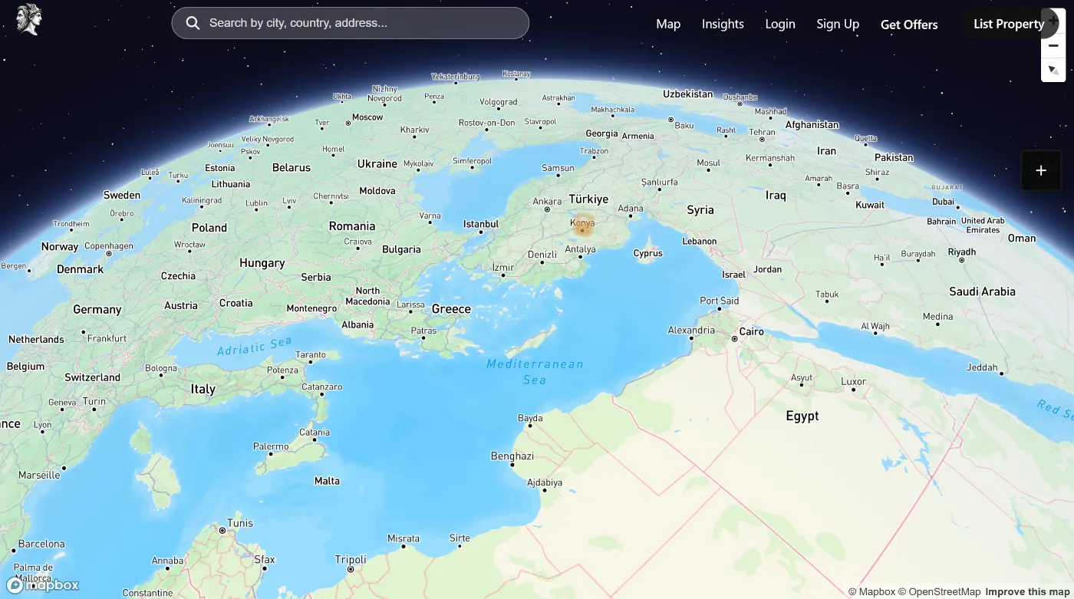This screenshot has width=1074, height=599.
Task: Click the Marseille city label
Action: click(39, 475)
